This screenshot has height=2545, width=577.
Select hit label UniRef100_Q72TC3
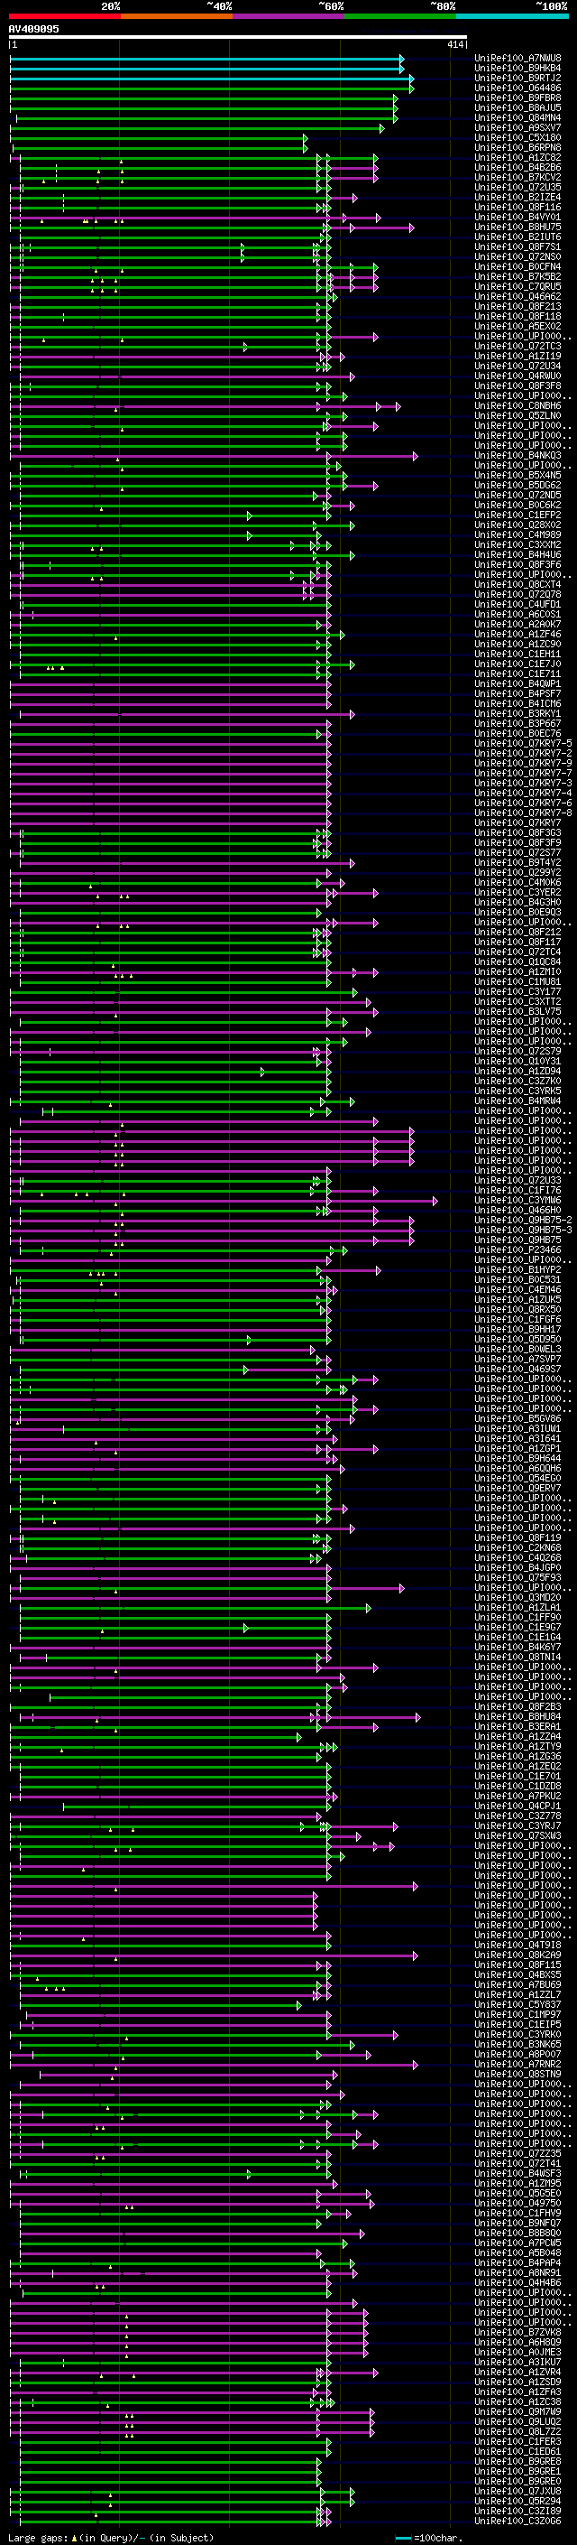[517, 346]
